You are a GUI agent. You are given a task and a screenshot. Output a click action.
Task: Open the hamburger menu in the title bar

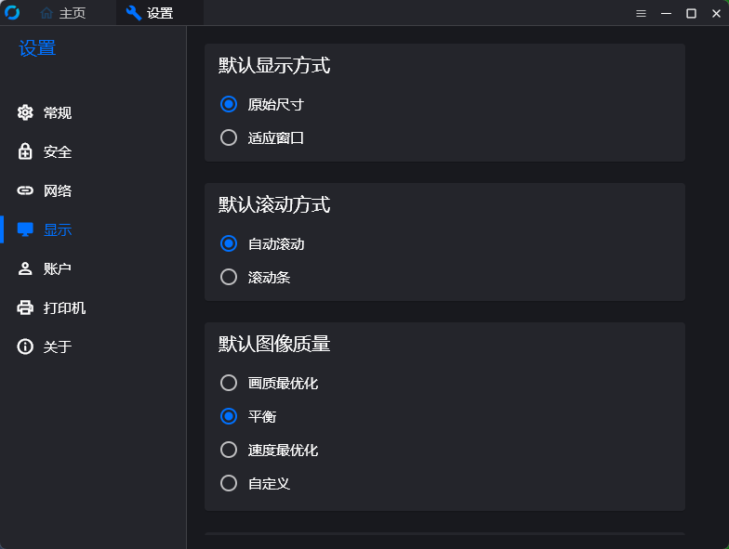coord(641,14)
